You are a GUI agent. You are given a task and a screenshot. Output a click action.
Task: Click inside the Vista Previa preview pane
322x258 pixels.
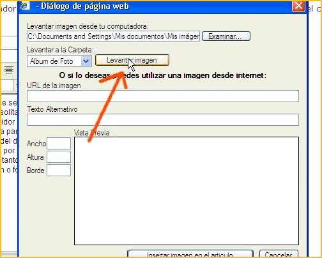click(x=187, y=191)
